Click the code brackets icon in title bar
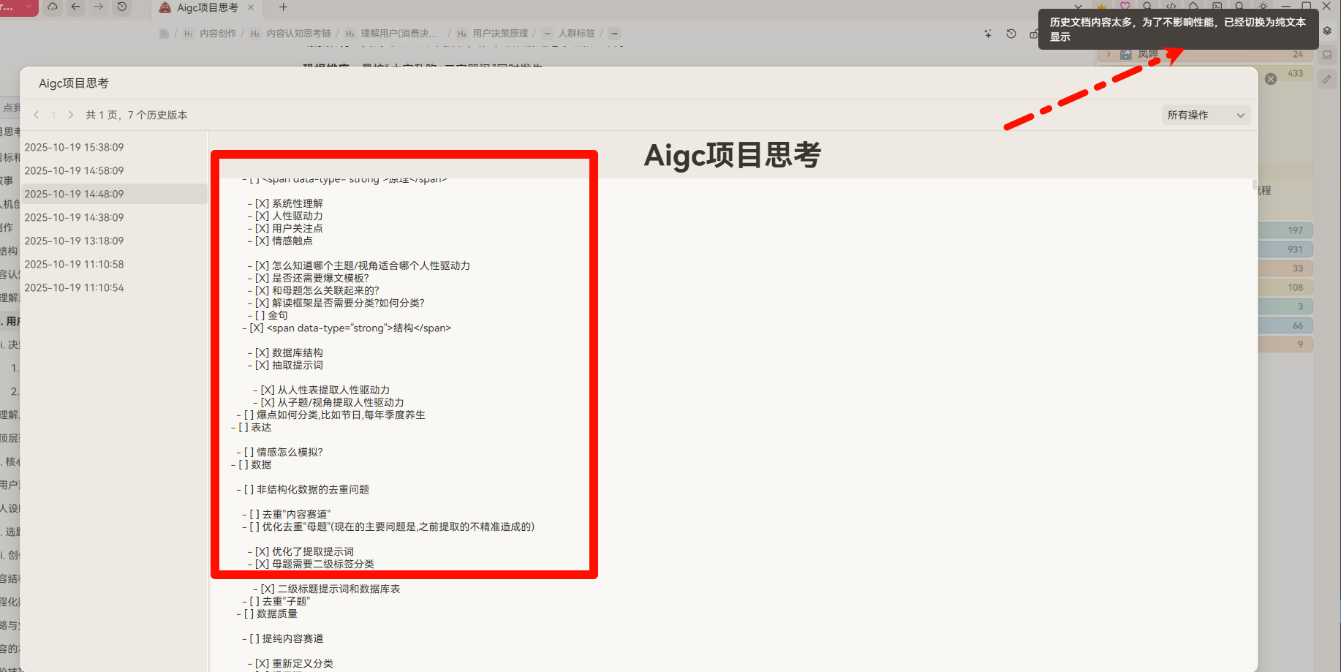This screenshot has width=1341, height=672. click(x=1171, y=6)
